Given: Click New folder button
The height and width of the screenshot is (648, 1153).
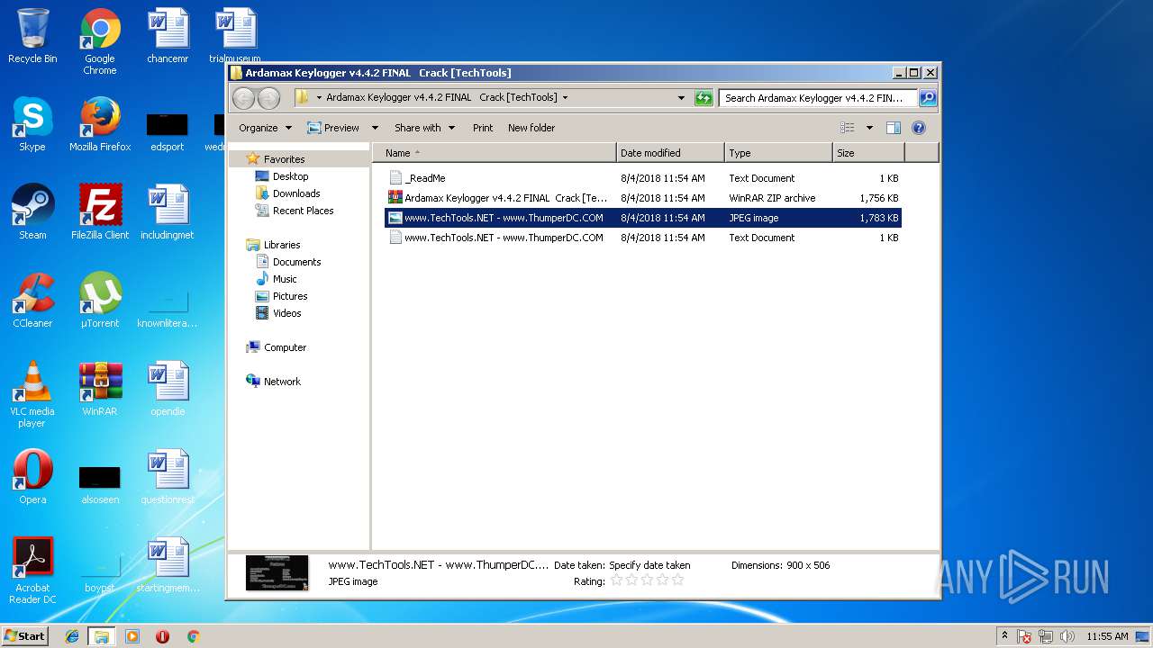Looking at the screenshot, I should point(531,128).
